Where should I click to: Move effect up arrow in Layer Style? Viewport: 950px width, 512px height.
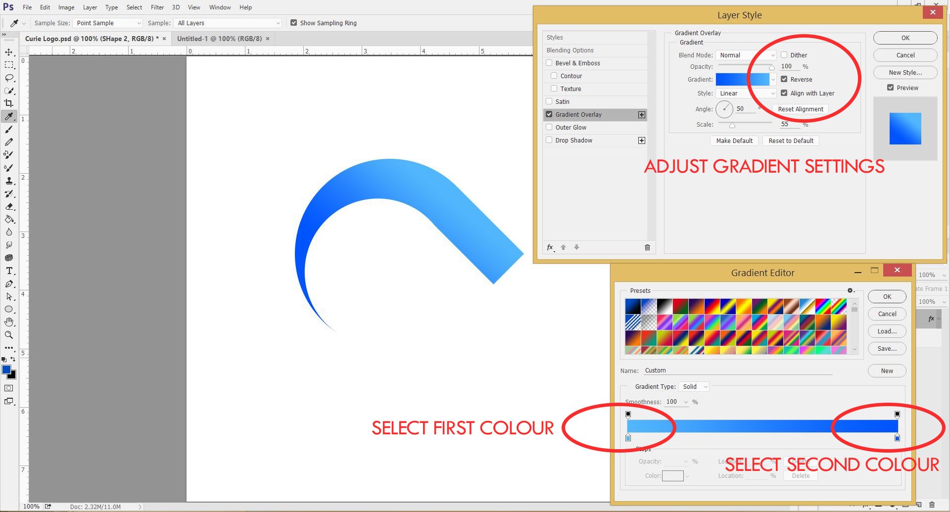[x=563, y=247]
